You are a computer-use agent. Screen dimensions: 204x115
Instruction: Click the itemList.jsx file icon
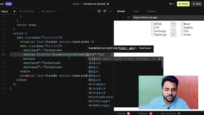(20, 11)
